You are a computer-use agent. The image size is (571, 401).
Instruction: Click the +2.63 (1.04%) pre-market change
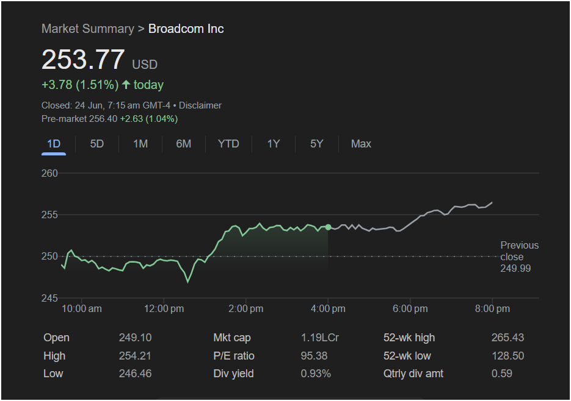pyautogui.click(x=148, y=119)
